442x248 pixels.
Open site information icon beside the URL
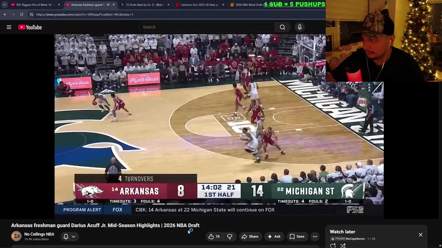31,14
